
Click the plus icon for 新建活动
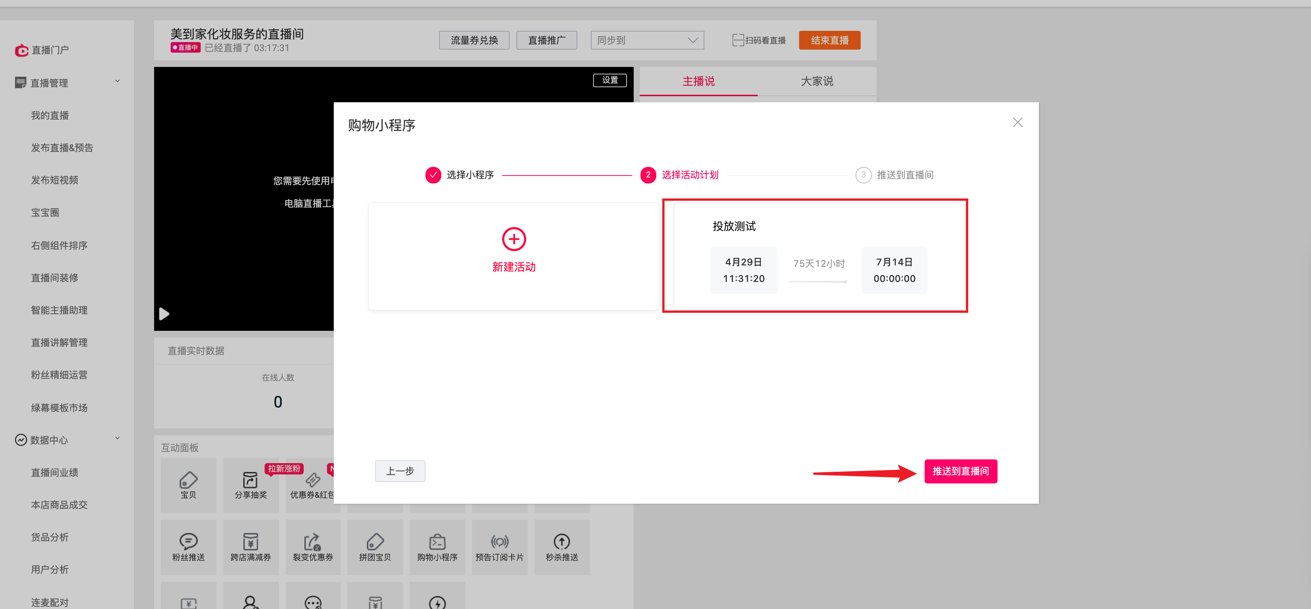coord(513,239)
